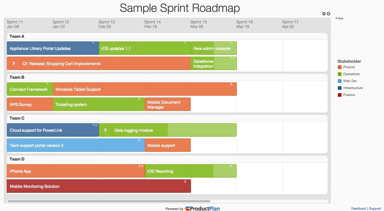Expand the Data logging module container
Viewport: 384px width, 211px height.
(x=105, y=130)
